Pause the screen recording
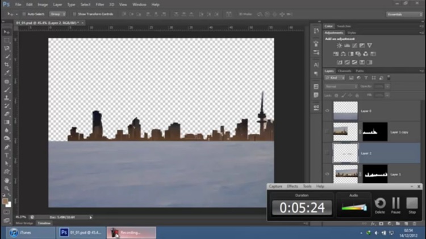The image size is (426, 239). (x=396, y=206)
